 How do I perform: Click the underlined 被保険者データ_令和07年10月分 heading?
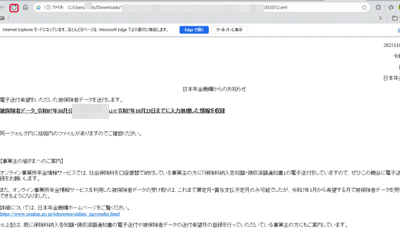pyautogui.click(x=112, y=111)
